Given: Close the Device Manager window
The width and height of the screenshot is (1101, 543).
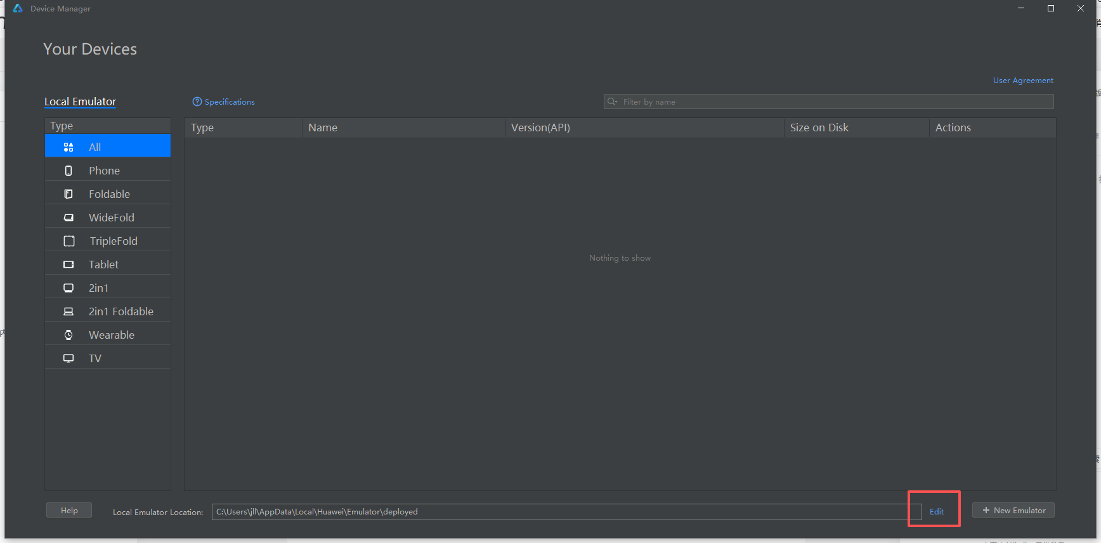Looking at the screenshot, I should coord(1081,8).
